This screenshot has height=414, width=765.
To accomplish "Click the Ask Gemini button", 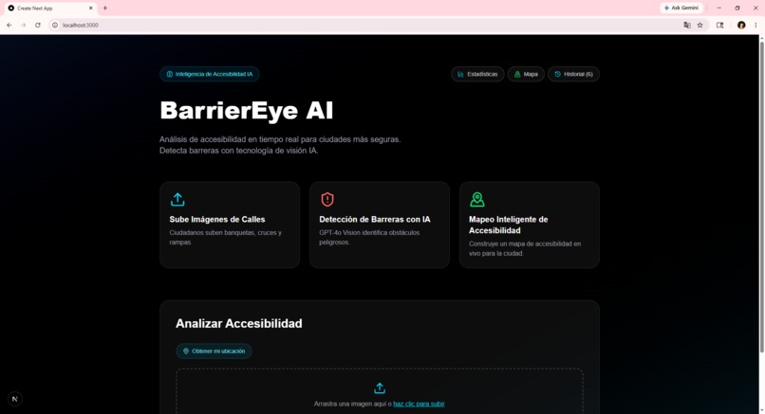I will (x=681, y=8).
